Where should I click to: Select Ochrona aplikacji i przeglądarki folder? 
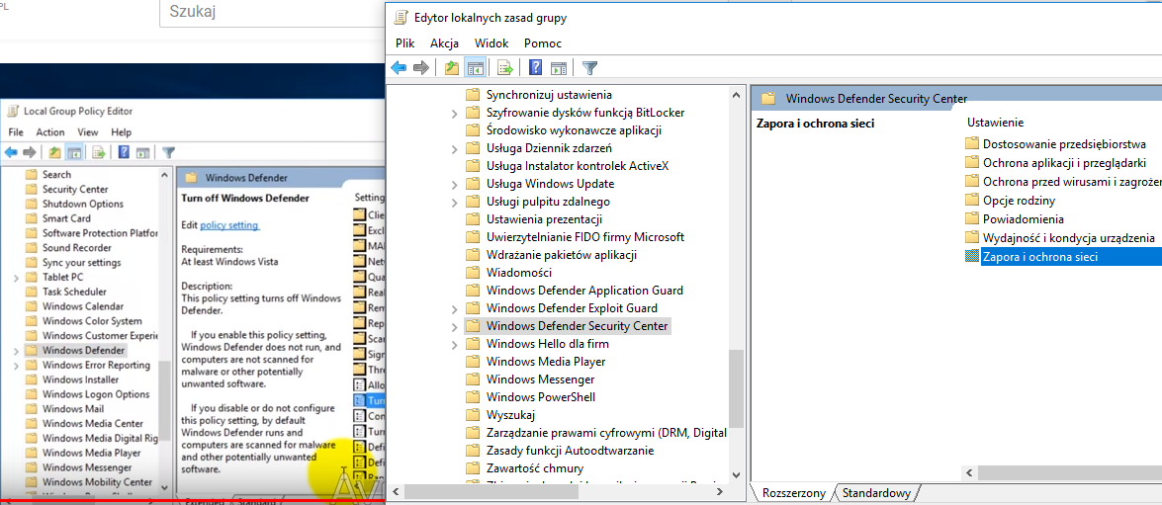[1064, 162]
